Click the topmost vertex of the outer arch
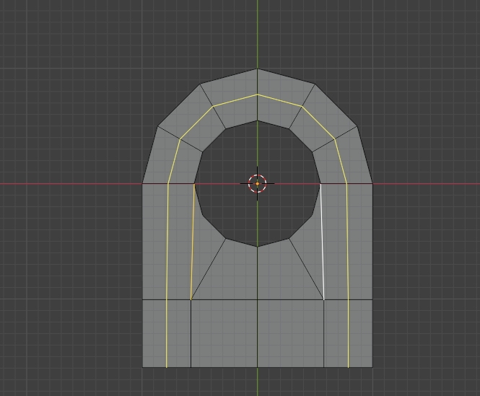The height and width of the screenshot is (396, 480). coord(257,69)
